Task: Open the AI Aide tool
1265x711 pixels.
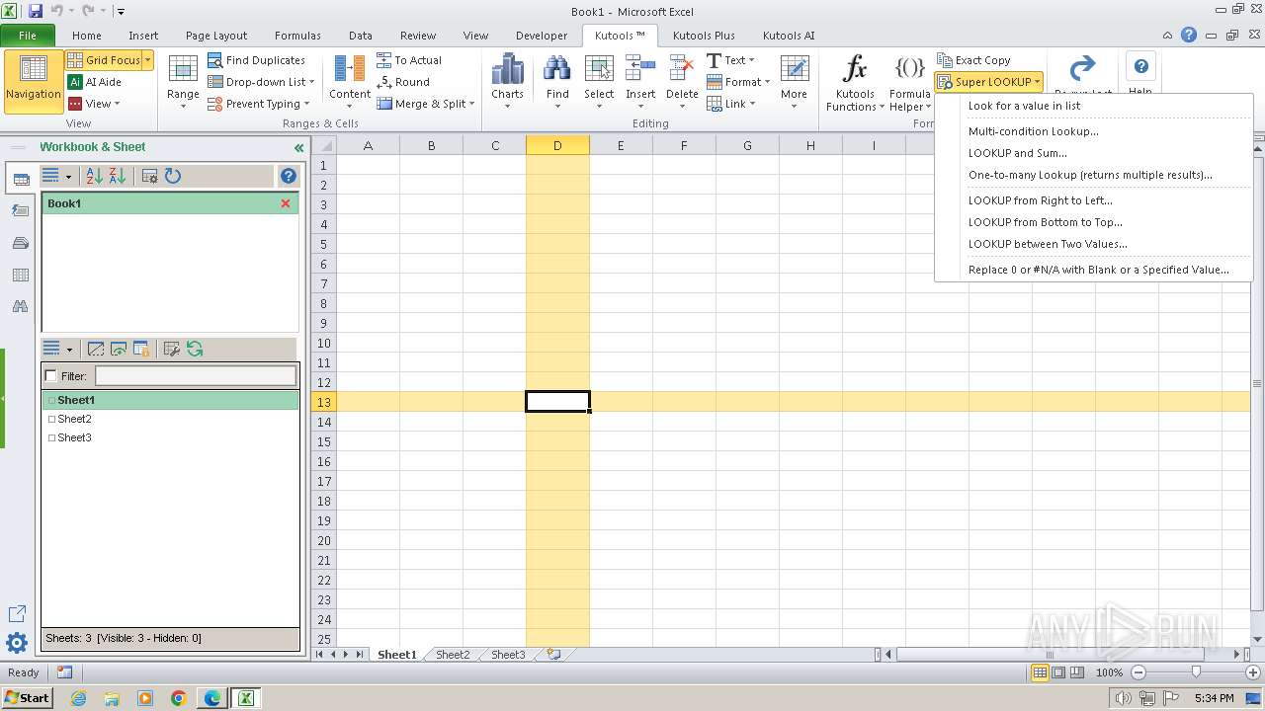Action: (x=95, y=82)
